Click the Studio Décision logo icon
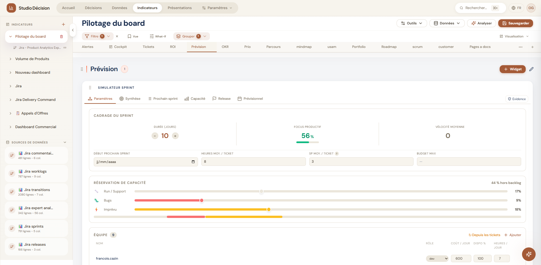Screen dimensions: 541x265 point(11,8)
